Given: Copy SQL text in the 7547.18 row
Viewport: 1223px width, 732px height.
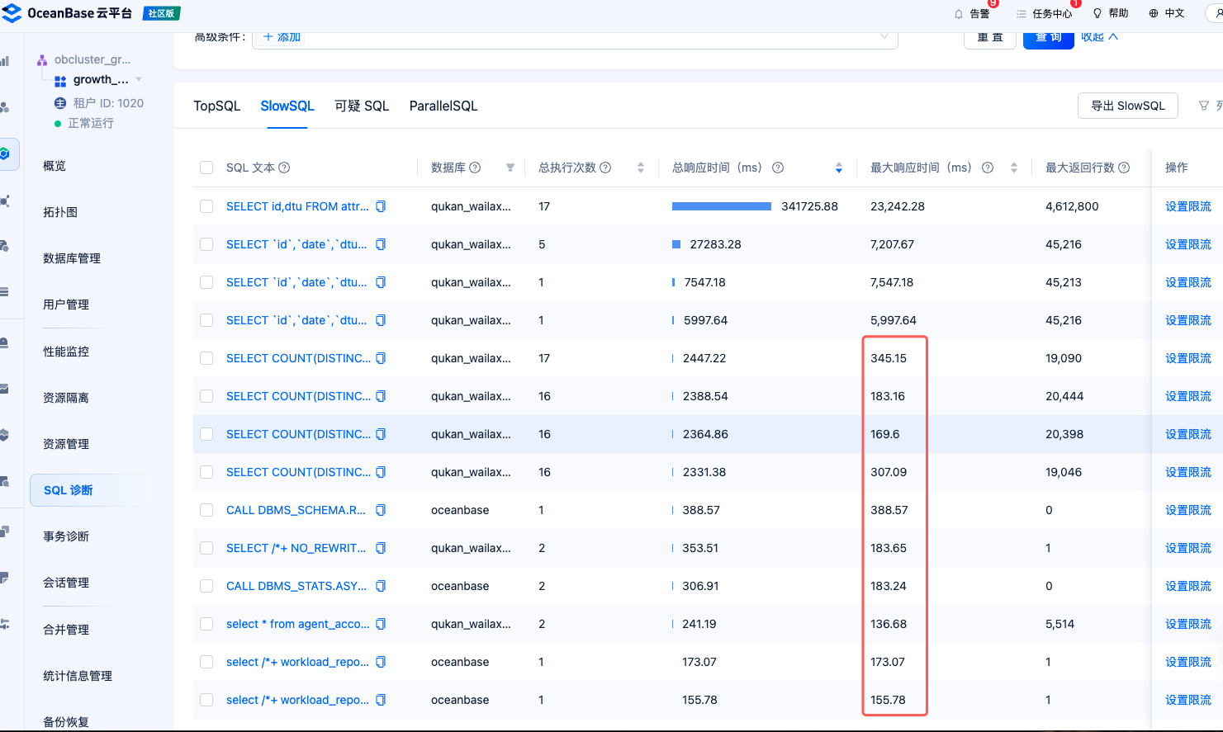Looking at the screenshot, I should coord(381,282).
